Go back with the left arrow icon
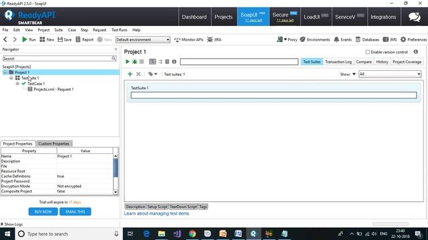The height and width of the screenshot is (240, 428). (5, 39)
